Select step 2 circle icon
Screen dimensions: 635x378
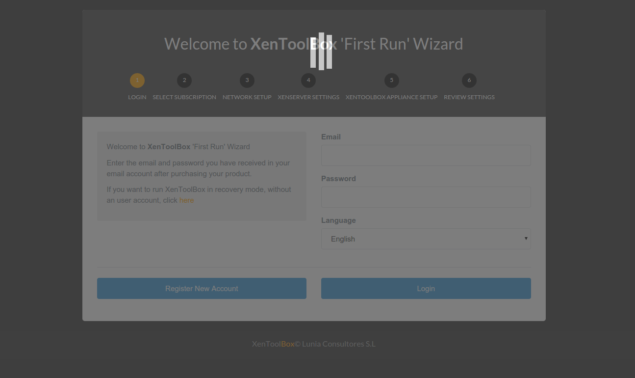pyautogui.click(x=184, y=81)
